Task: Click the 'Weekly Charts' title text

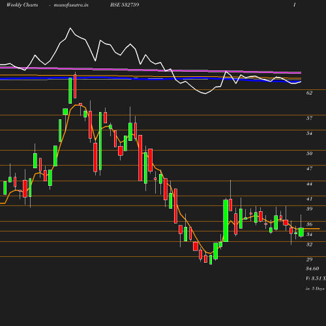Action: click(x=22, y=5)
